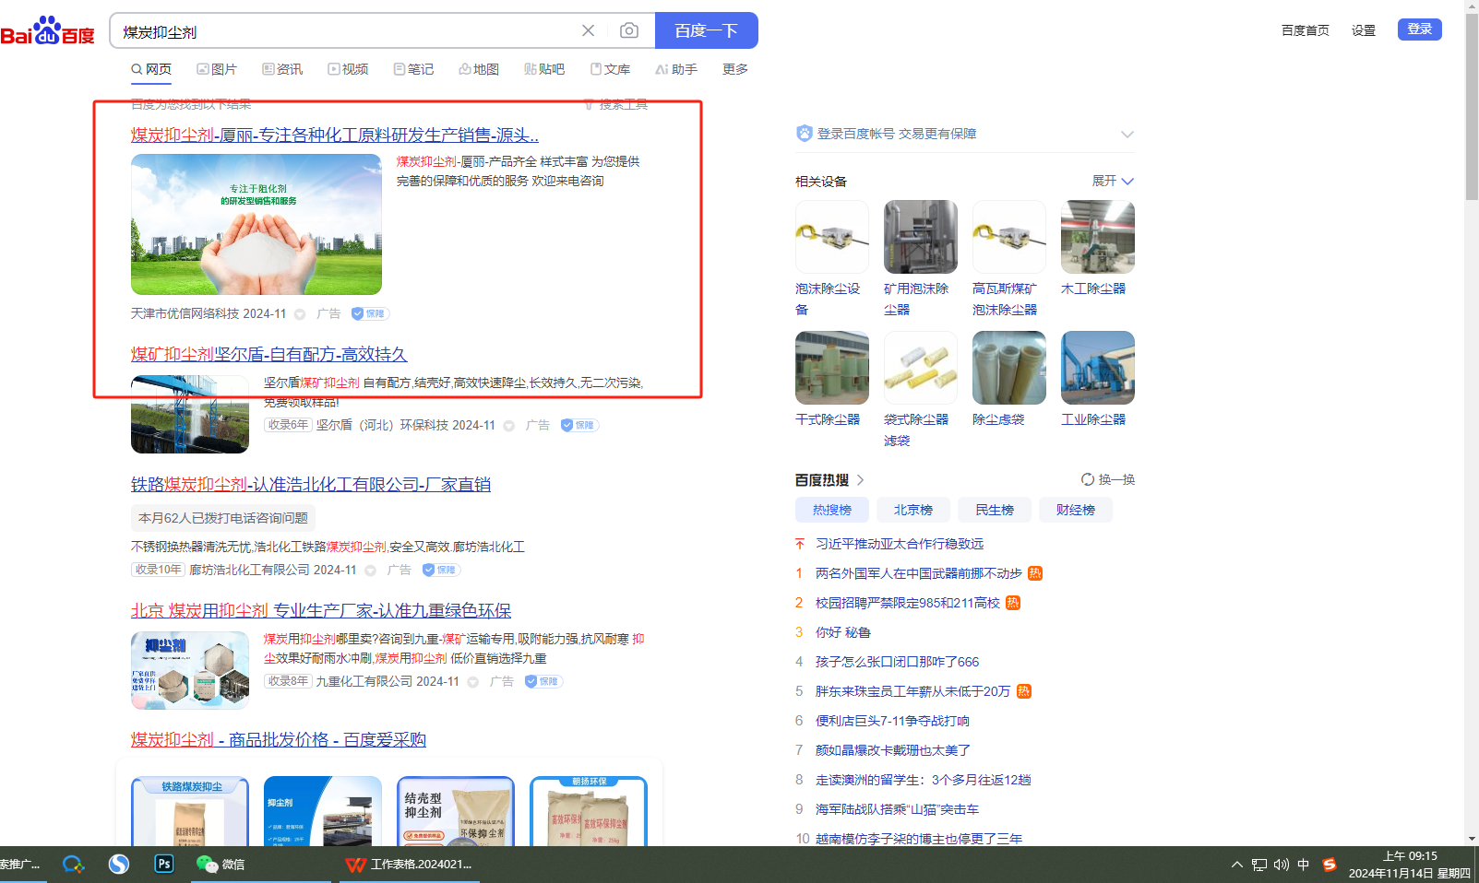Click the Baidu logo
This screenshot has width=1479, height=883.
point(48,30)
